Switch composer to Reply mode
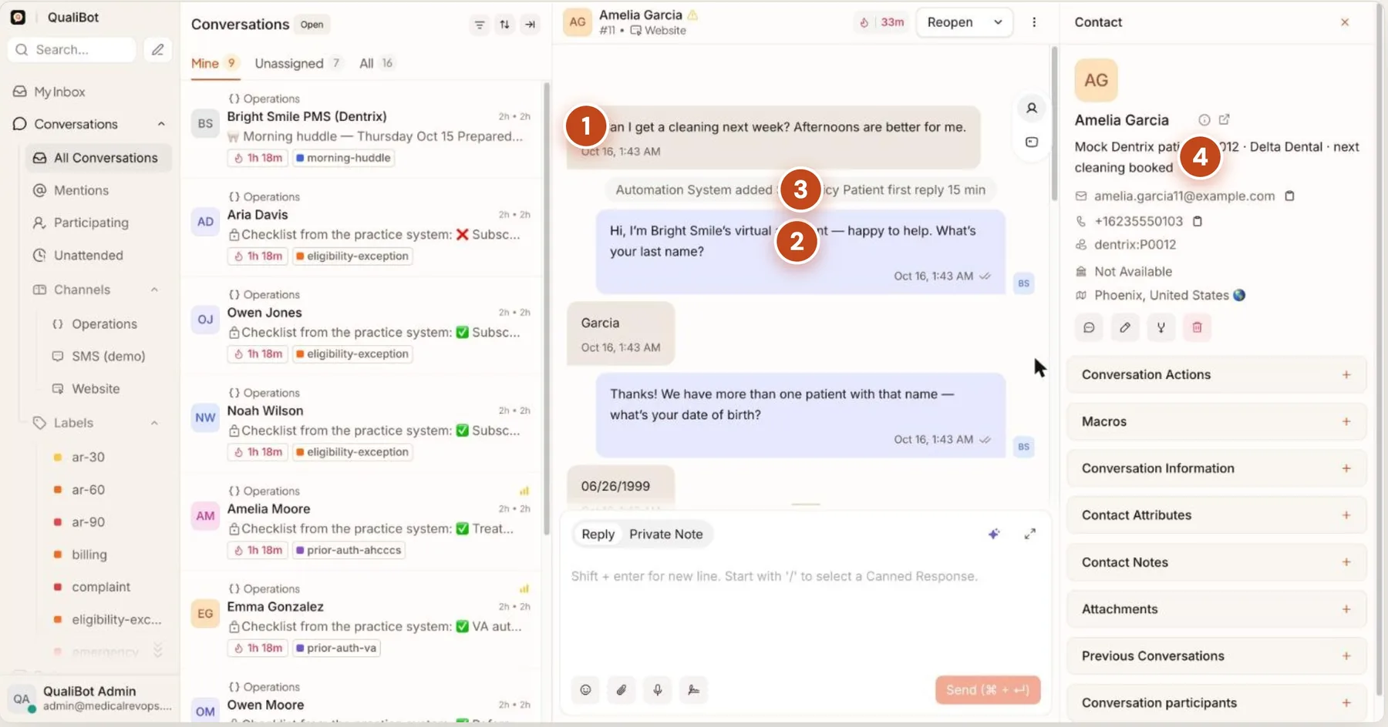The height and width of the screenshot is (727, 1388). [x=598, y=534]
